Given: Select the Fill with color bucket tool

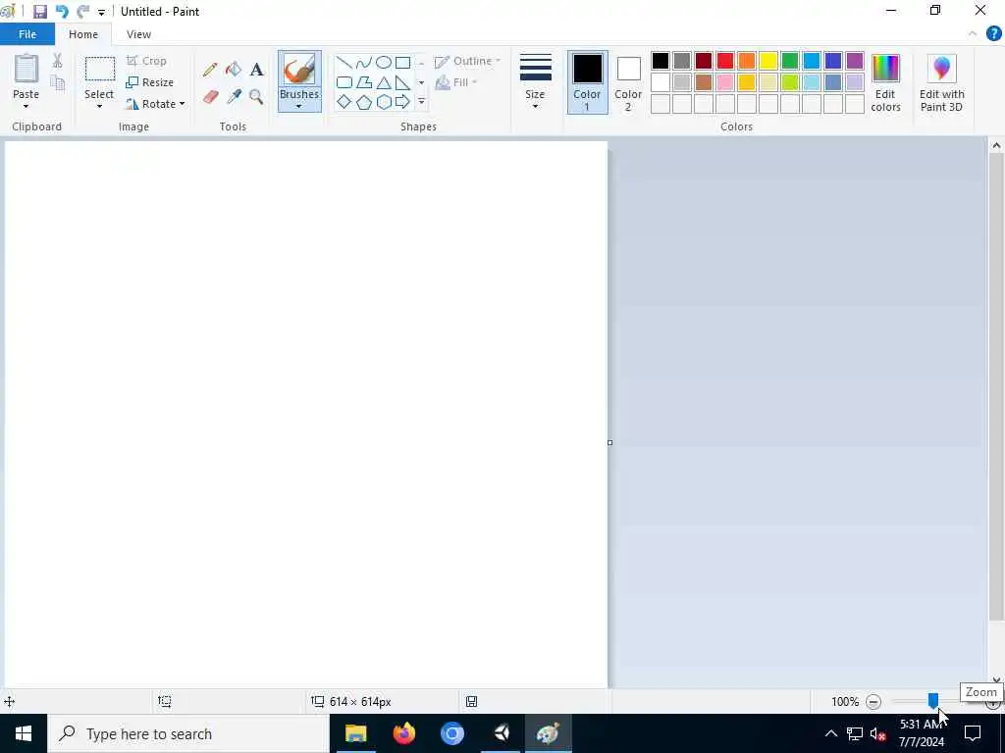Looking at the screenshot, I should [234, 70].
